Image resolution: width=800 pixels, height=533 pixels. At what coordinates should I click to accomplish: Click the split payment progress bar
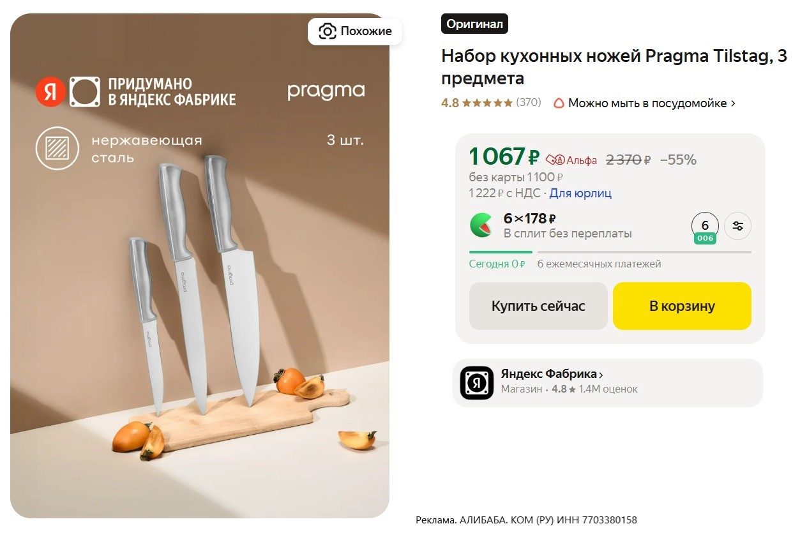pyautogui.click(x=610, y=252)
